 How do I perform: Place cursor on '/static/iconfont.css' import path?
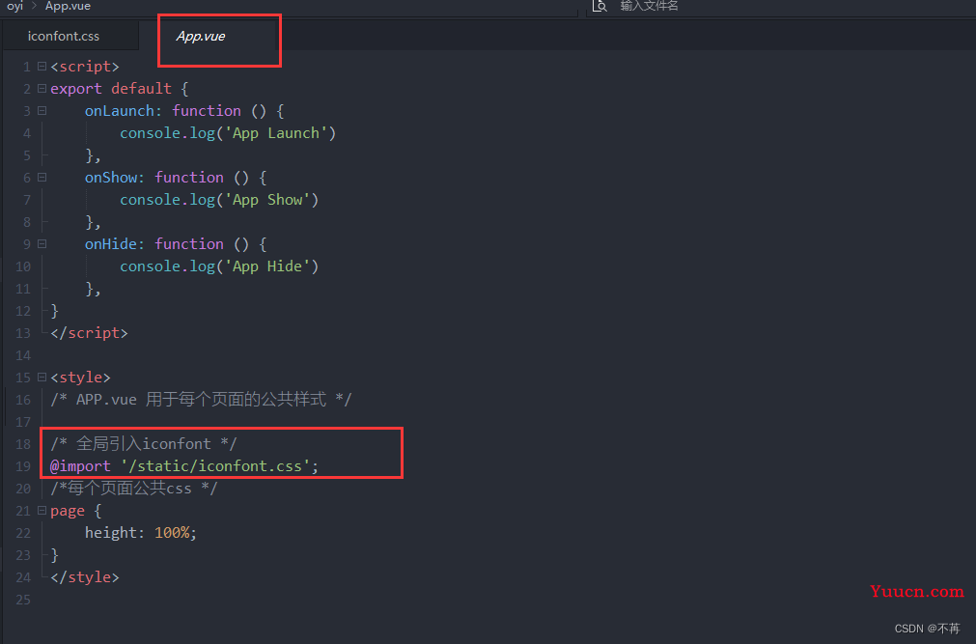pyautogui.click(x=215, y=466)
